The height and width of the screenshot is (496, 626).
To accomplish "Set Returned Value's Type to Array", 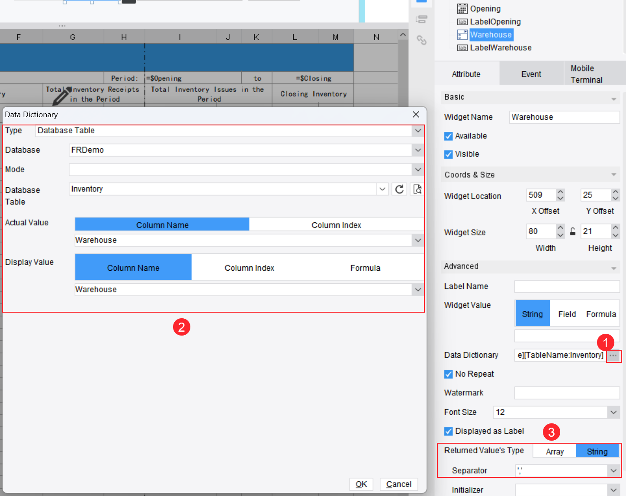I will 555,451.
